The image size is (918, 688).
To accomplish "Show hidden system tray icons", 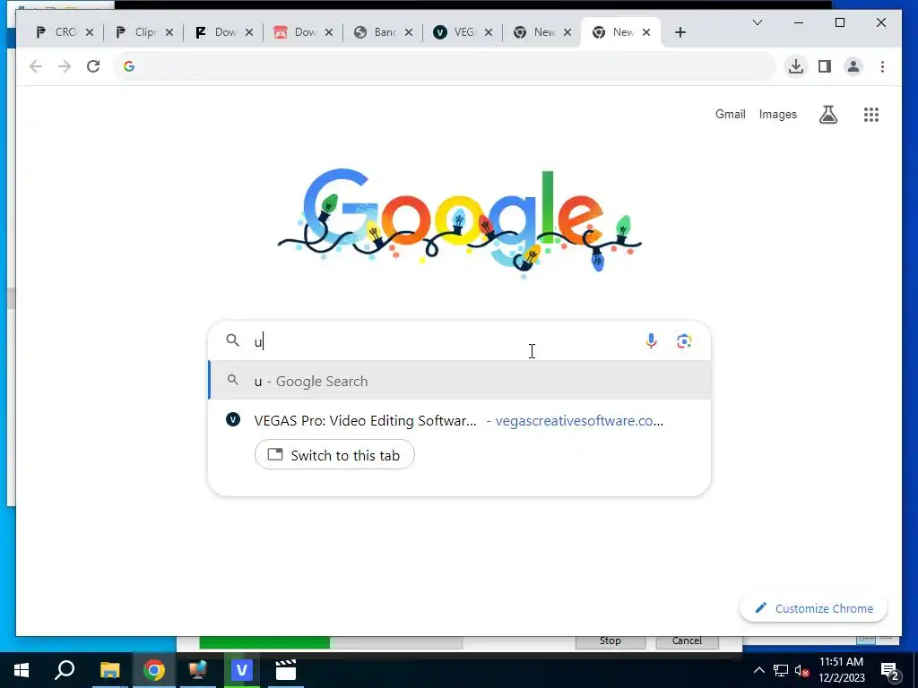I will tap(758, 671).
